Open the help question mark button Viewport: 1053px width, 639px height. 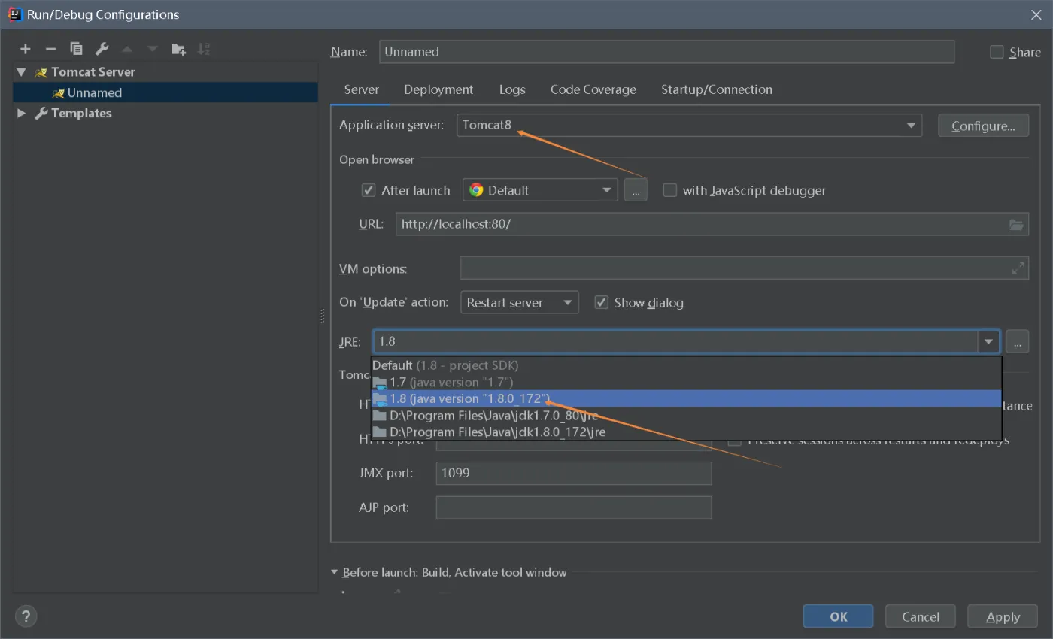click(x=26, y=616)
